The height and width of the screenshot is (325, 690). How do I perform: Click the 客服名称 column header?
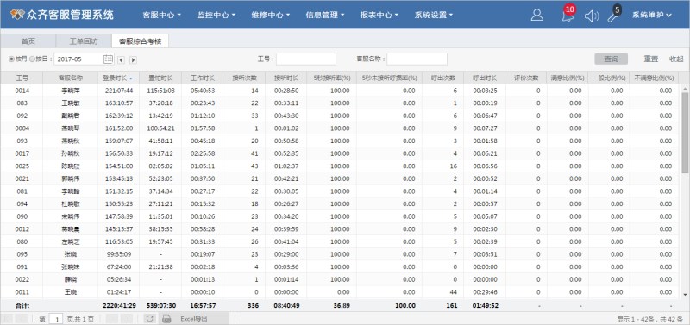point(71,78)
